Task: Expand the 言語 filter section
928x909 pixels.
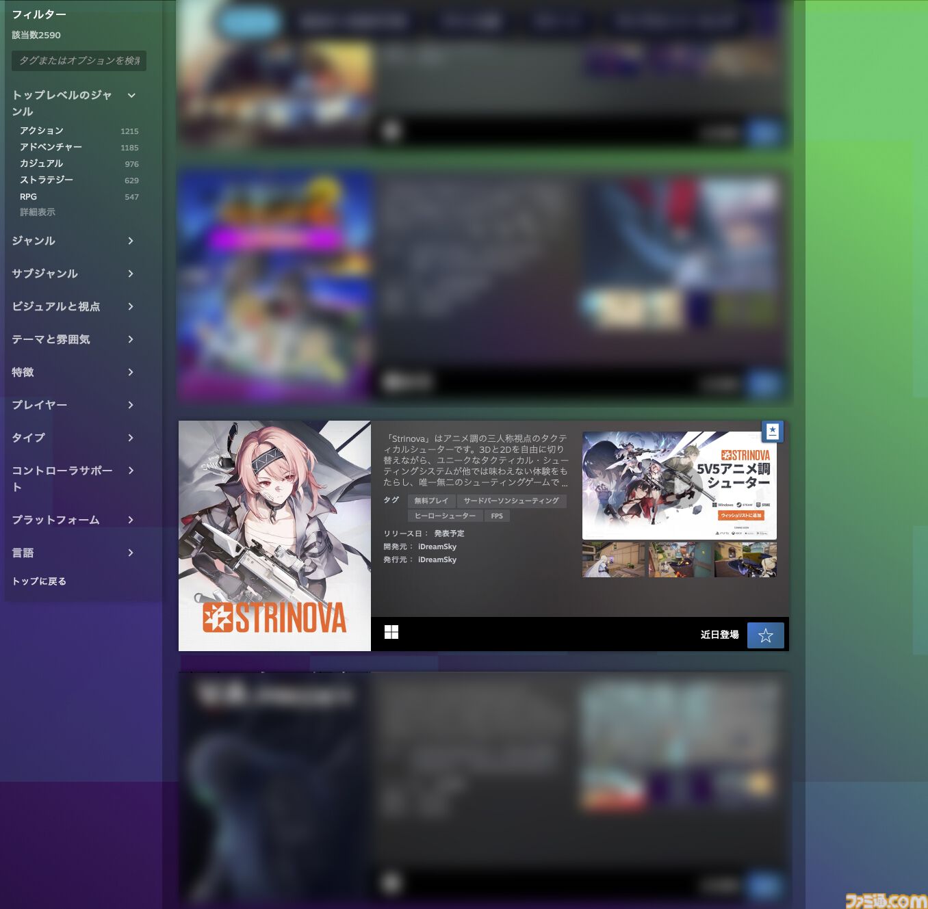Action: pyautogui.click(x=73, y=553)
